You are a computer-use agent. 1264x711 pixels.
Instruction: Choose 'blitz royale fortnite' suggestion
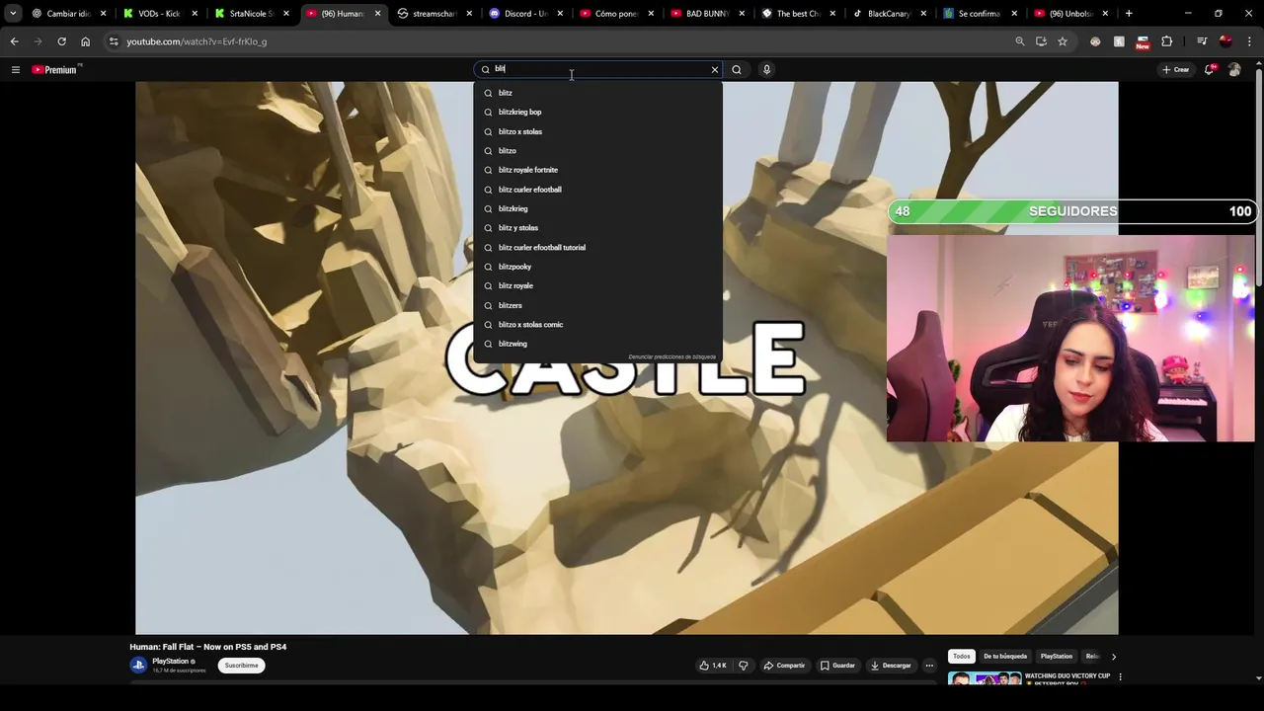pyautogui.click(x=597, y=170)
